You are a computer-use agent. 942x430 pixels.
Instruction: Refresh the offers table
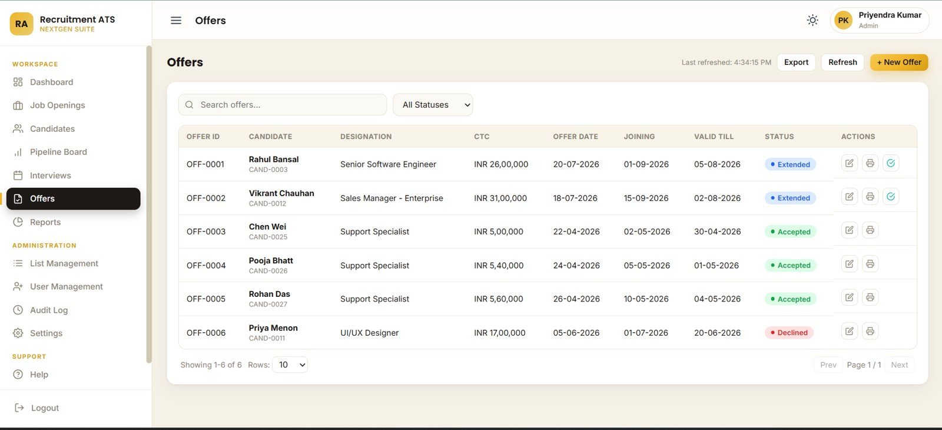843,62
